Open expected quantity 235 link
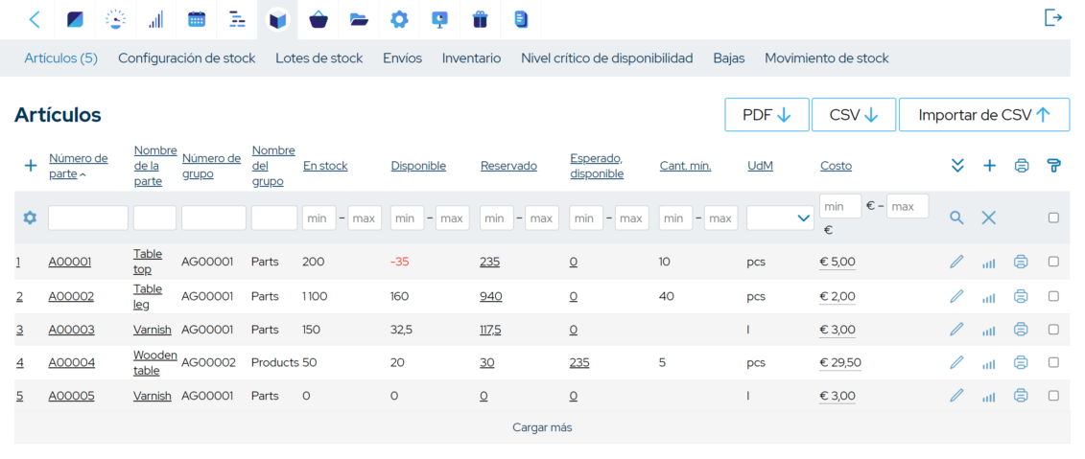The height and width of the screenshot is (459, 1085). (579, 362)
